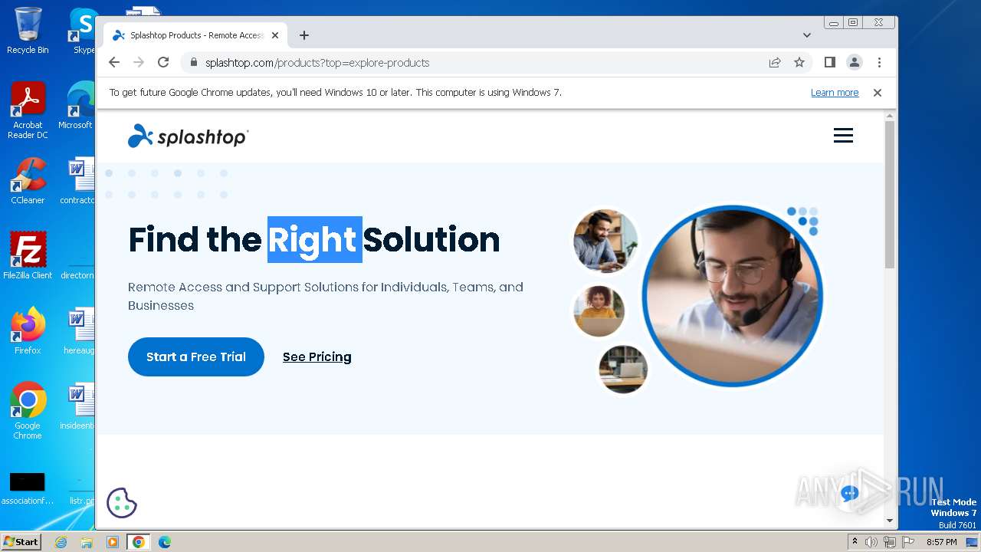Close the Splashtop Products tab
981x552 pixels.
276,35
